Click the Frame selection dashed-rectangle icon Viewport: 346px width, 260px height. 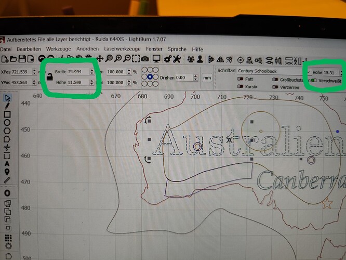(x=136, y=59)
